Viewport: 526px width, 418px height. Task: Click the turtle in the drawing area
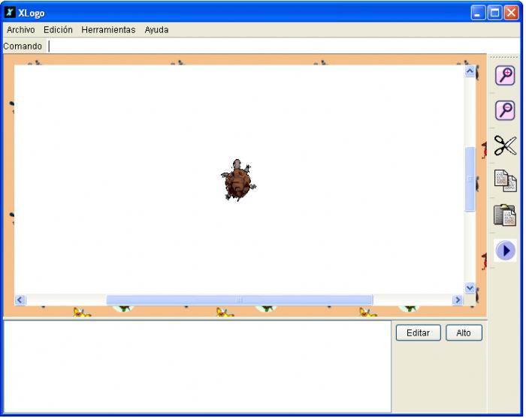(x=238, y=180)
